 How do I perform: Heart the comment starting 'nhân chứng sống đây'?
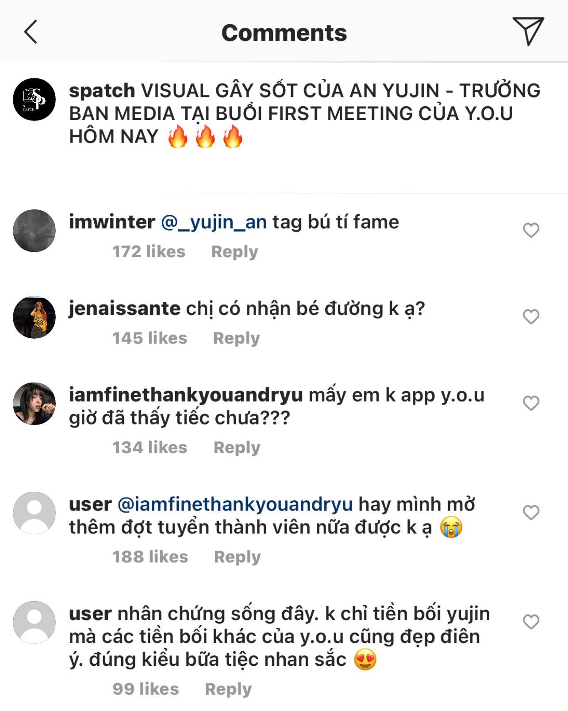531,622
